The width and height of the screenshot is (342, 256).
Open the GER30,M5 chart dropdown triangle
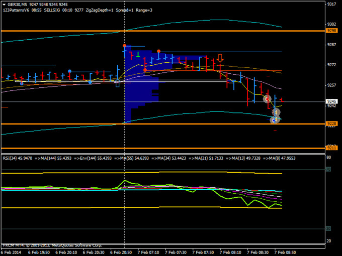4,4
